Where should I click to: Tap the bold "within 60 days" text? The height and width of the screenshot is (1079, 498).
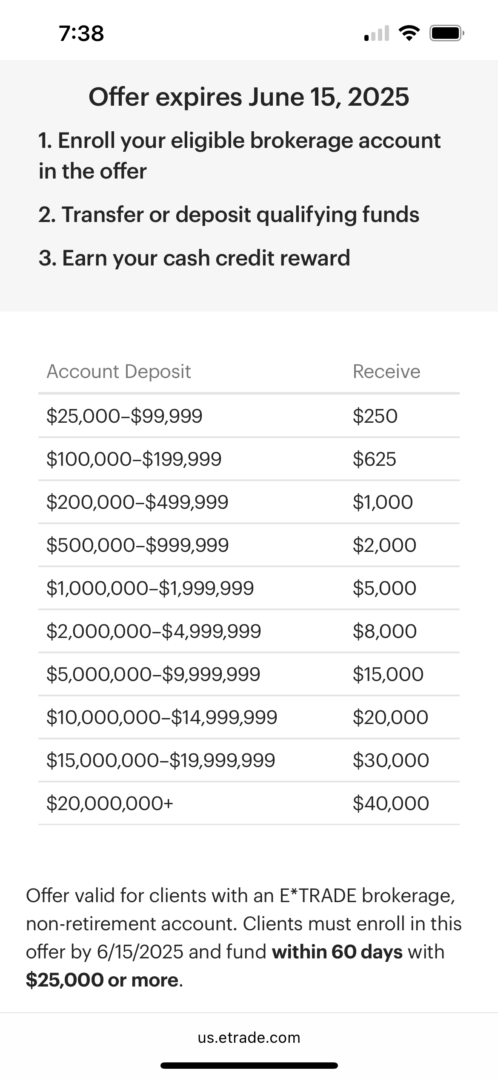(337, 952)
